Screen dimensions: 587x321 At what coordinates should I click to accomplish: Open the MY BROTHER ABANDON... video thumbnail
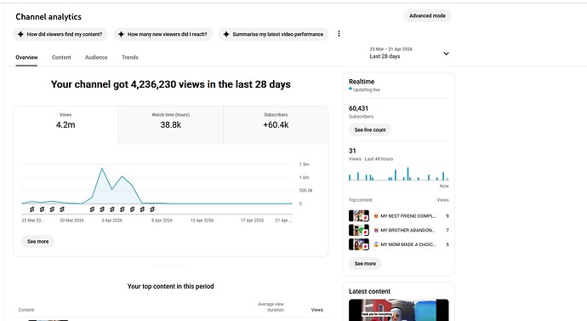pos(359,230)
